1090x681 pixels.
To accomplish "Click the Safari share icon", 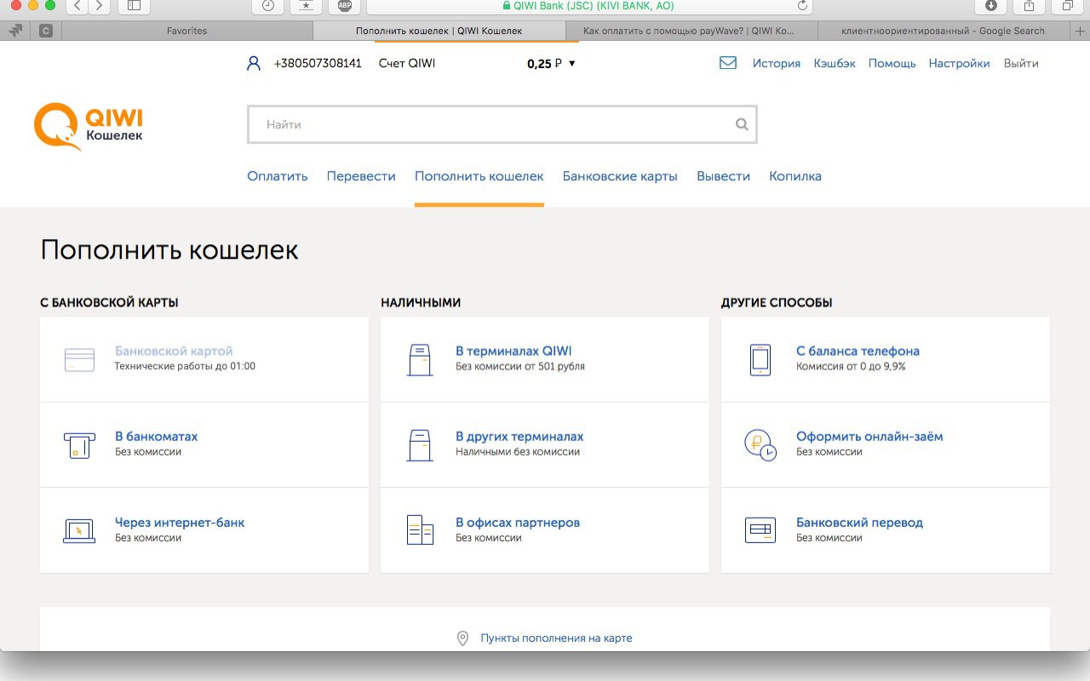I will [x=1030, y=6].
